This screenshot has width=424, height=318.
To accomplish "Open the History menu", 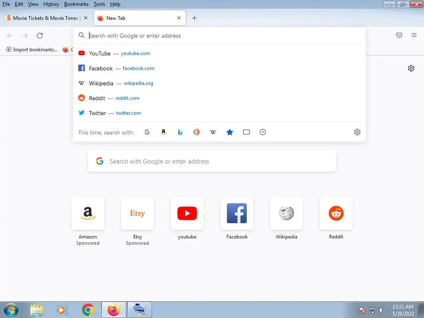I will tap(51, 4).
